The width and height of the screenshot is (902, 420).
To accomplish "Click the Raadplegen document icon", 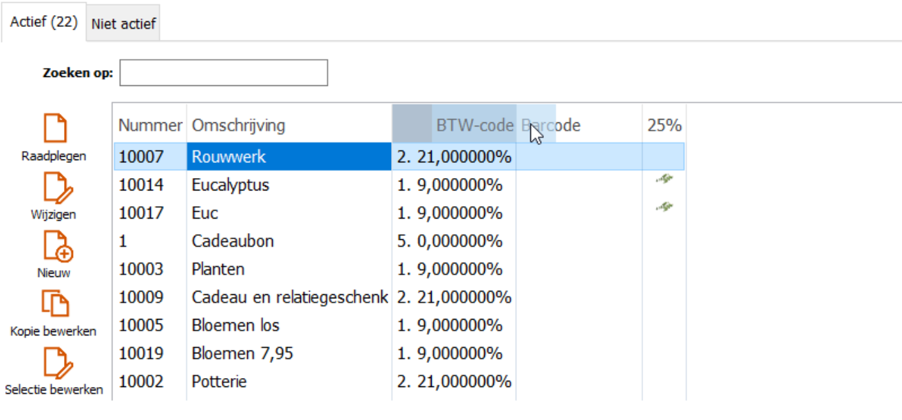I will click(x=55, y=129).
